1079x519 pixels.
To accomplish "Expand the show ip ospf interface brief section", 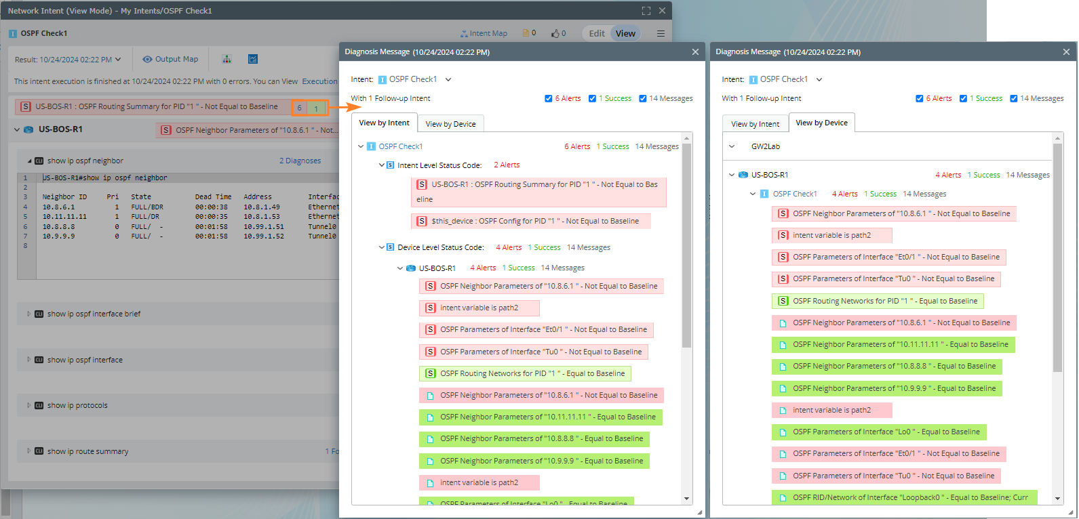I will pyautogui.click(x=29, y=314).
